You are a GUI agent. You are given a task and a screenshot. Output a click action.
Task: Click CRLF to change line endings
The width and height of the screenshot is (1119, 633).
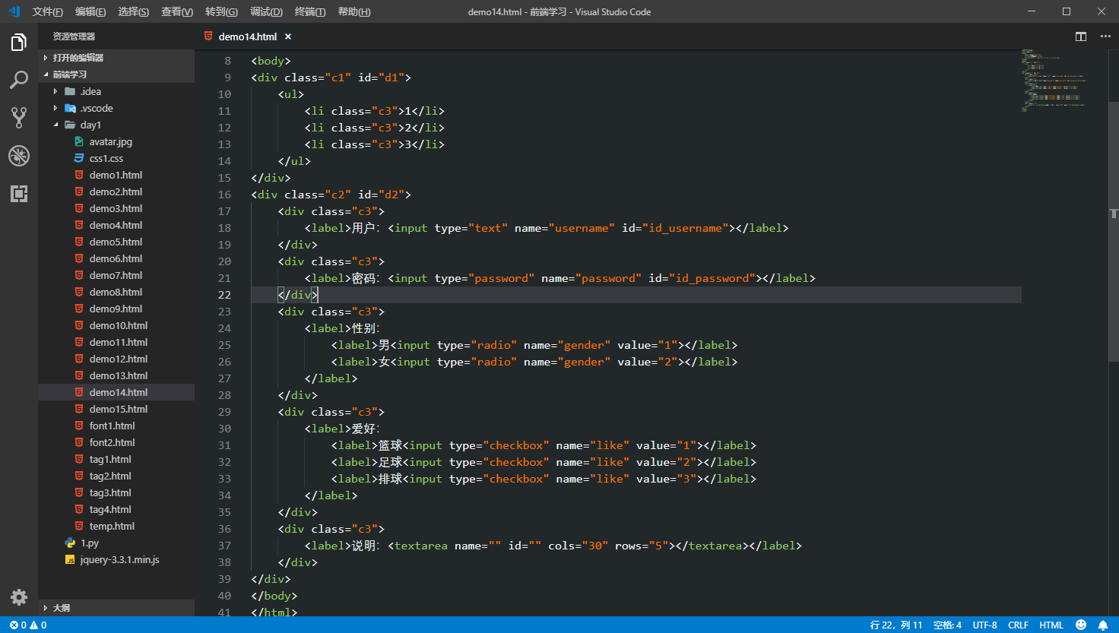coord(1018,625)
